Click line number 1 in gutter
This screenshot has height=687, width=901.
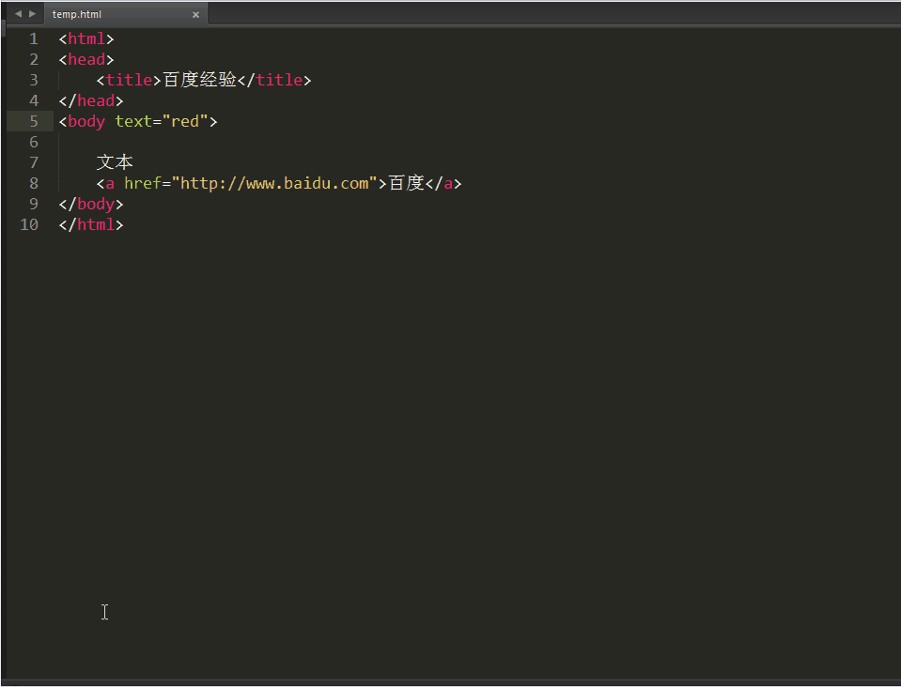click(34, 39)
